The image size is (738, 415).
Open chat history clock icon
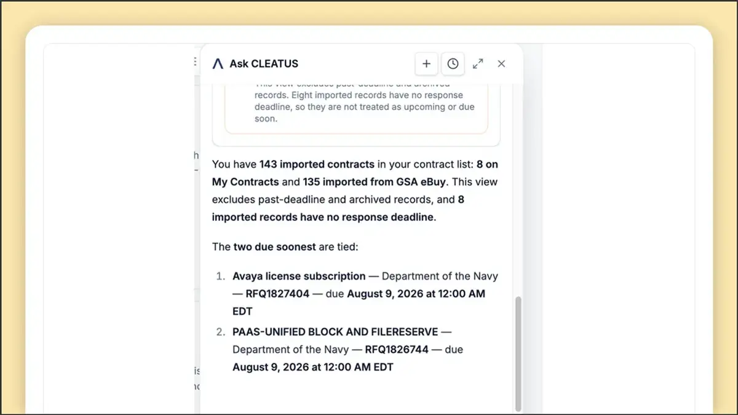(453, 63)
